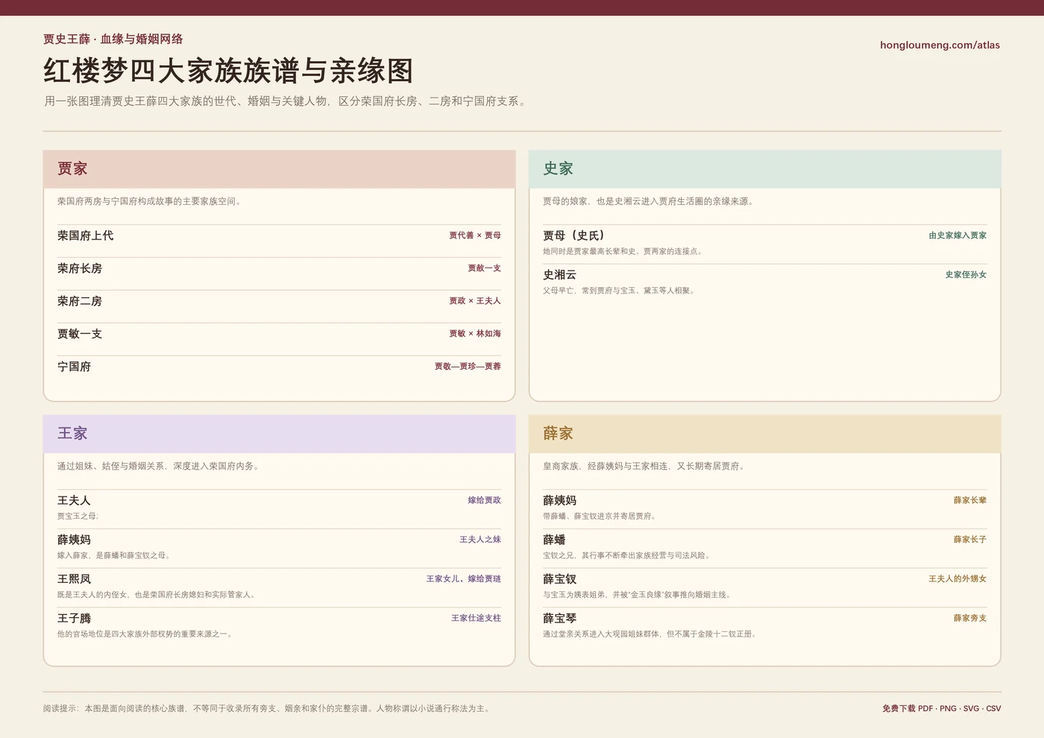Click the 薛宝琴 entry
Screen dimensions: 1044x738
559,619
